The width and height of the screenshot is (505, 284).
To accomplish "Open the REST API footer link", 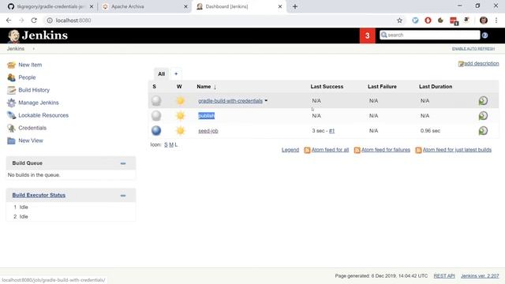I will coord(444,276).
